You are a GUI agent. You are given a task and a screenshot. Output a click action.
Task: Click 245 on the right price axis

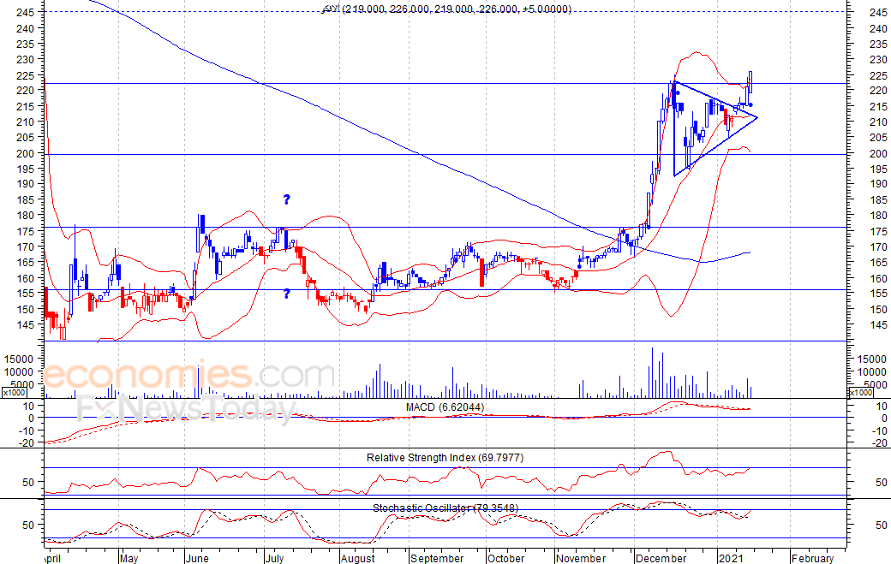coord(878,12)
